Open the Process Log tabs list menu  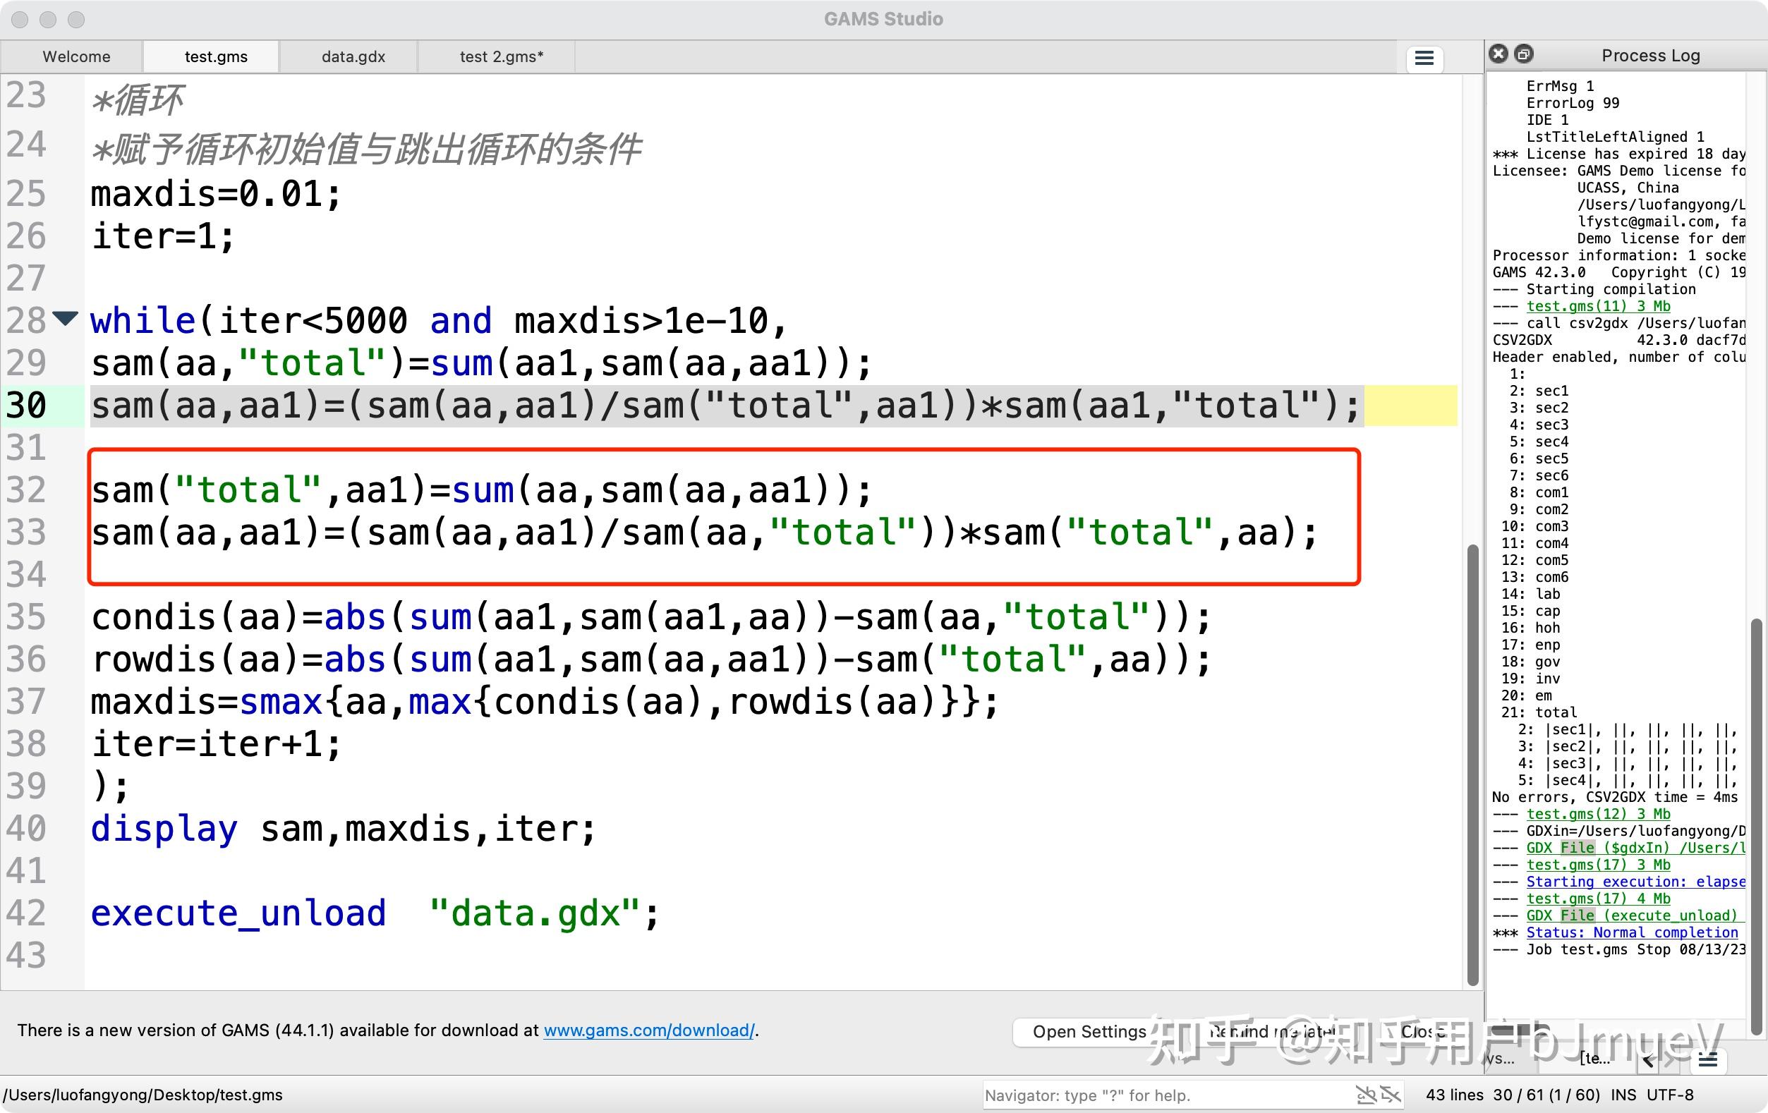[1708, 1059]
